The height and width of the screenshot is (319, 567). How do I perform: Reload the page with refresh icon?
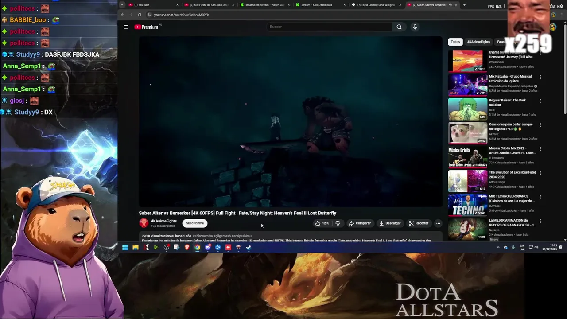pyautogui.click(x=139, y=15)
